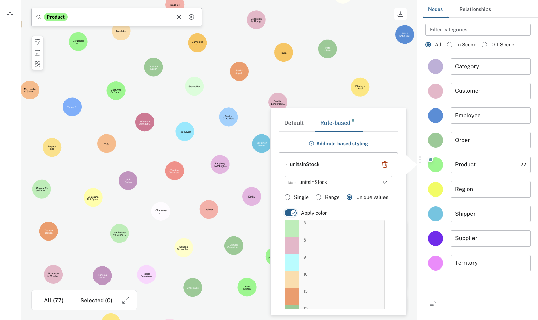The height and width of the screenshot is (320, 538).
Task: Select the All radio button
Action: 428,45
